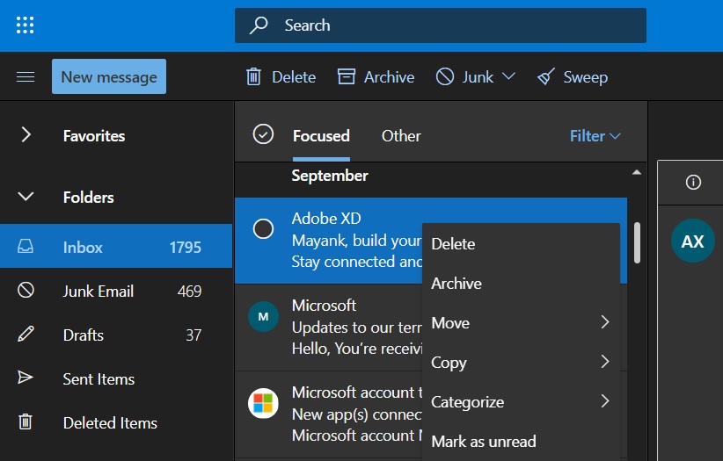This screenshot has height=461, width=723.
Task: Click the Archive box icon in toolbar
Action: pos(347,77)
